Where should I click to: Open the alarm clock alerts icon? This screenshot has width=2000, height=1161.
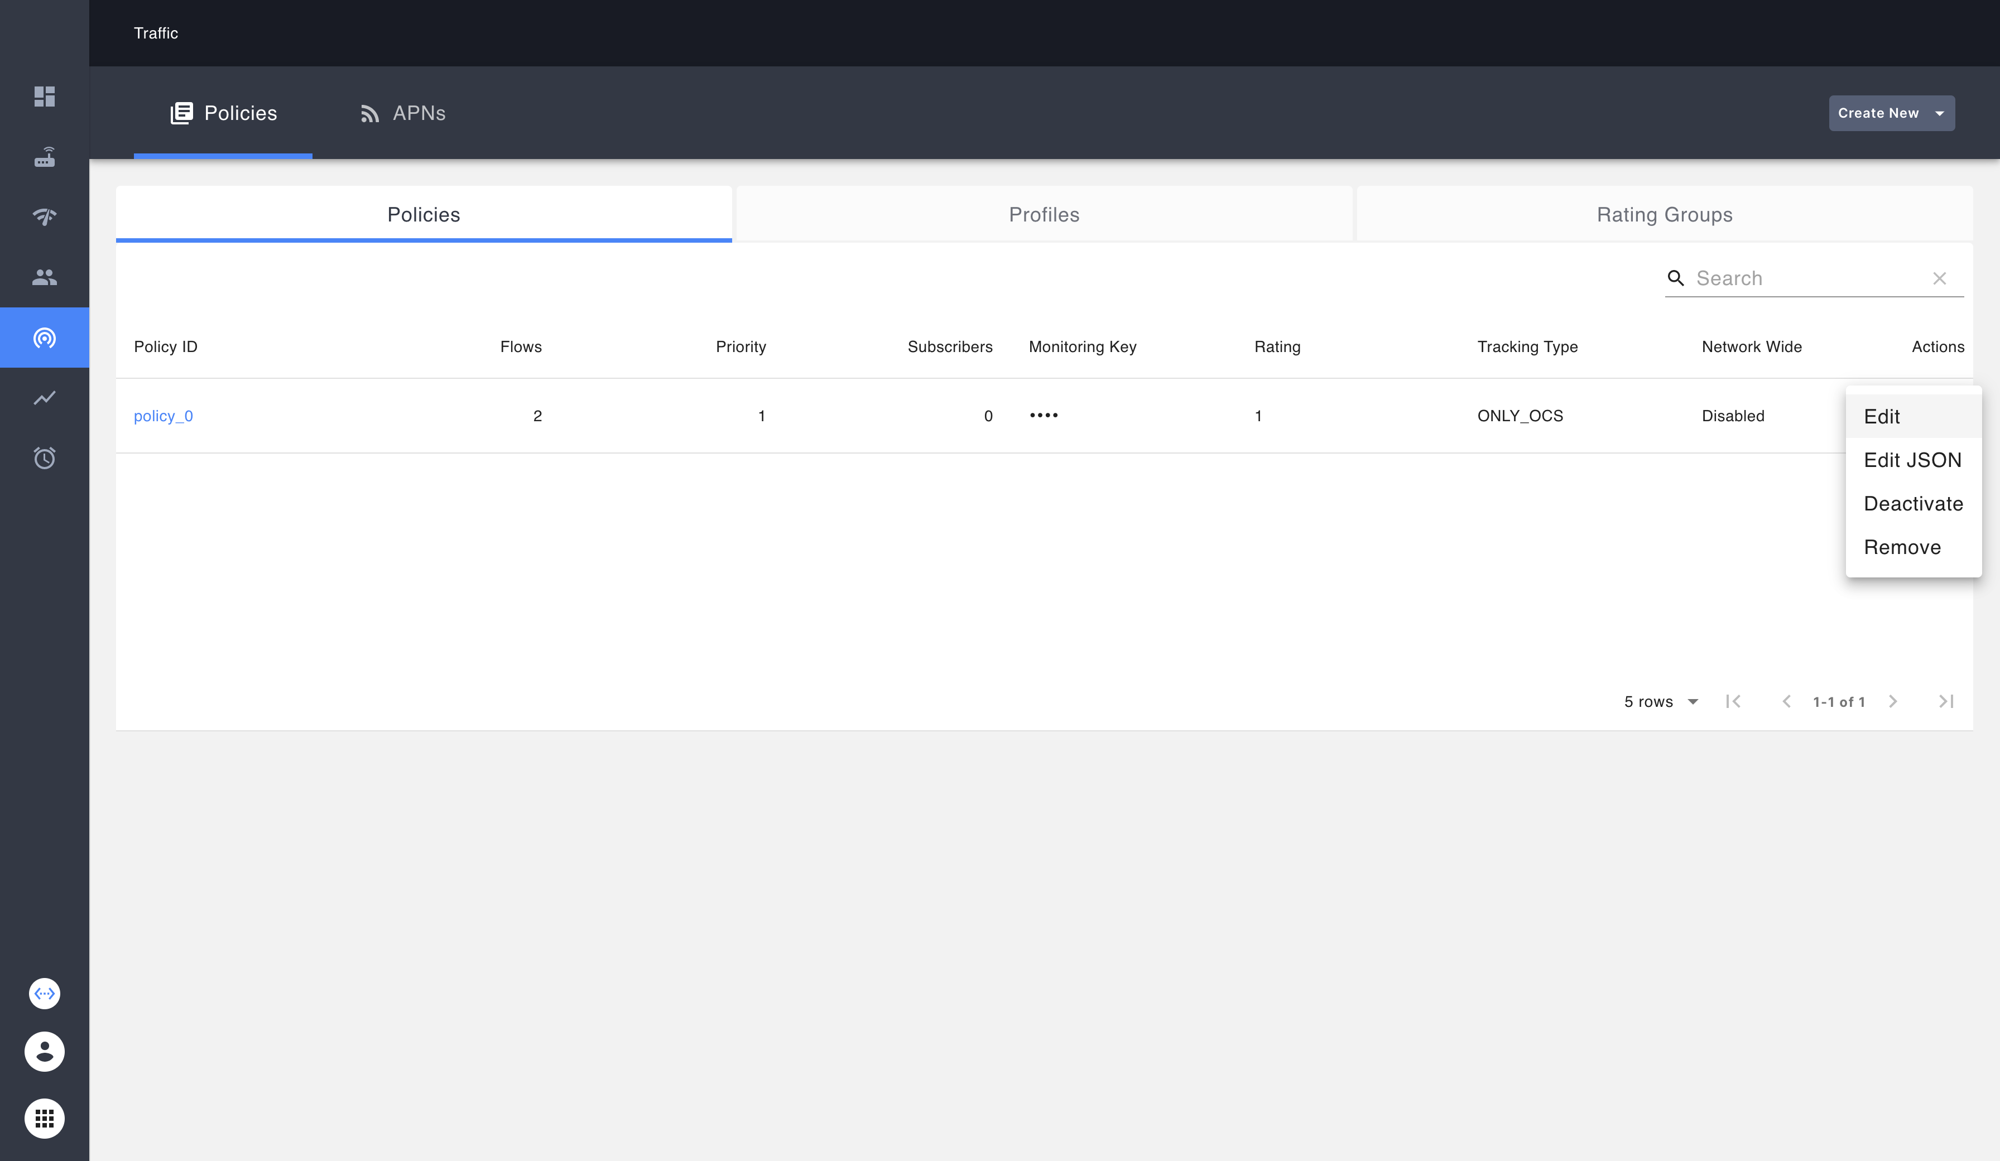click(45, 458)
